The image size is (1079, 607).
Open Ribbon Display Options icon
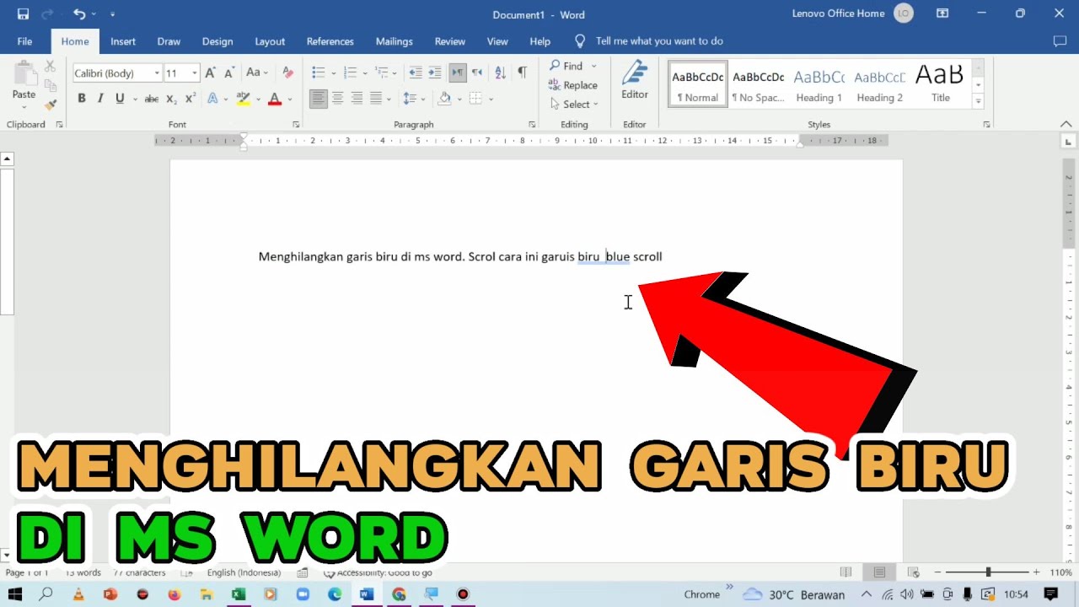pyautogui.click(x=942, y=13)
